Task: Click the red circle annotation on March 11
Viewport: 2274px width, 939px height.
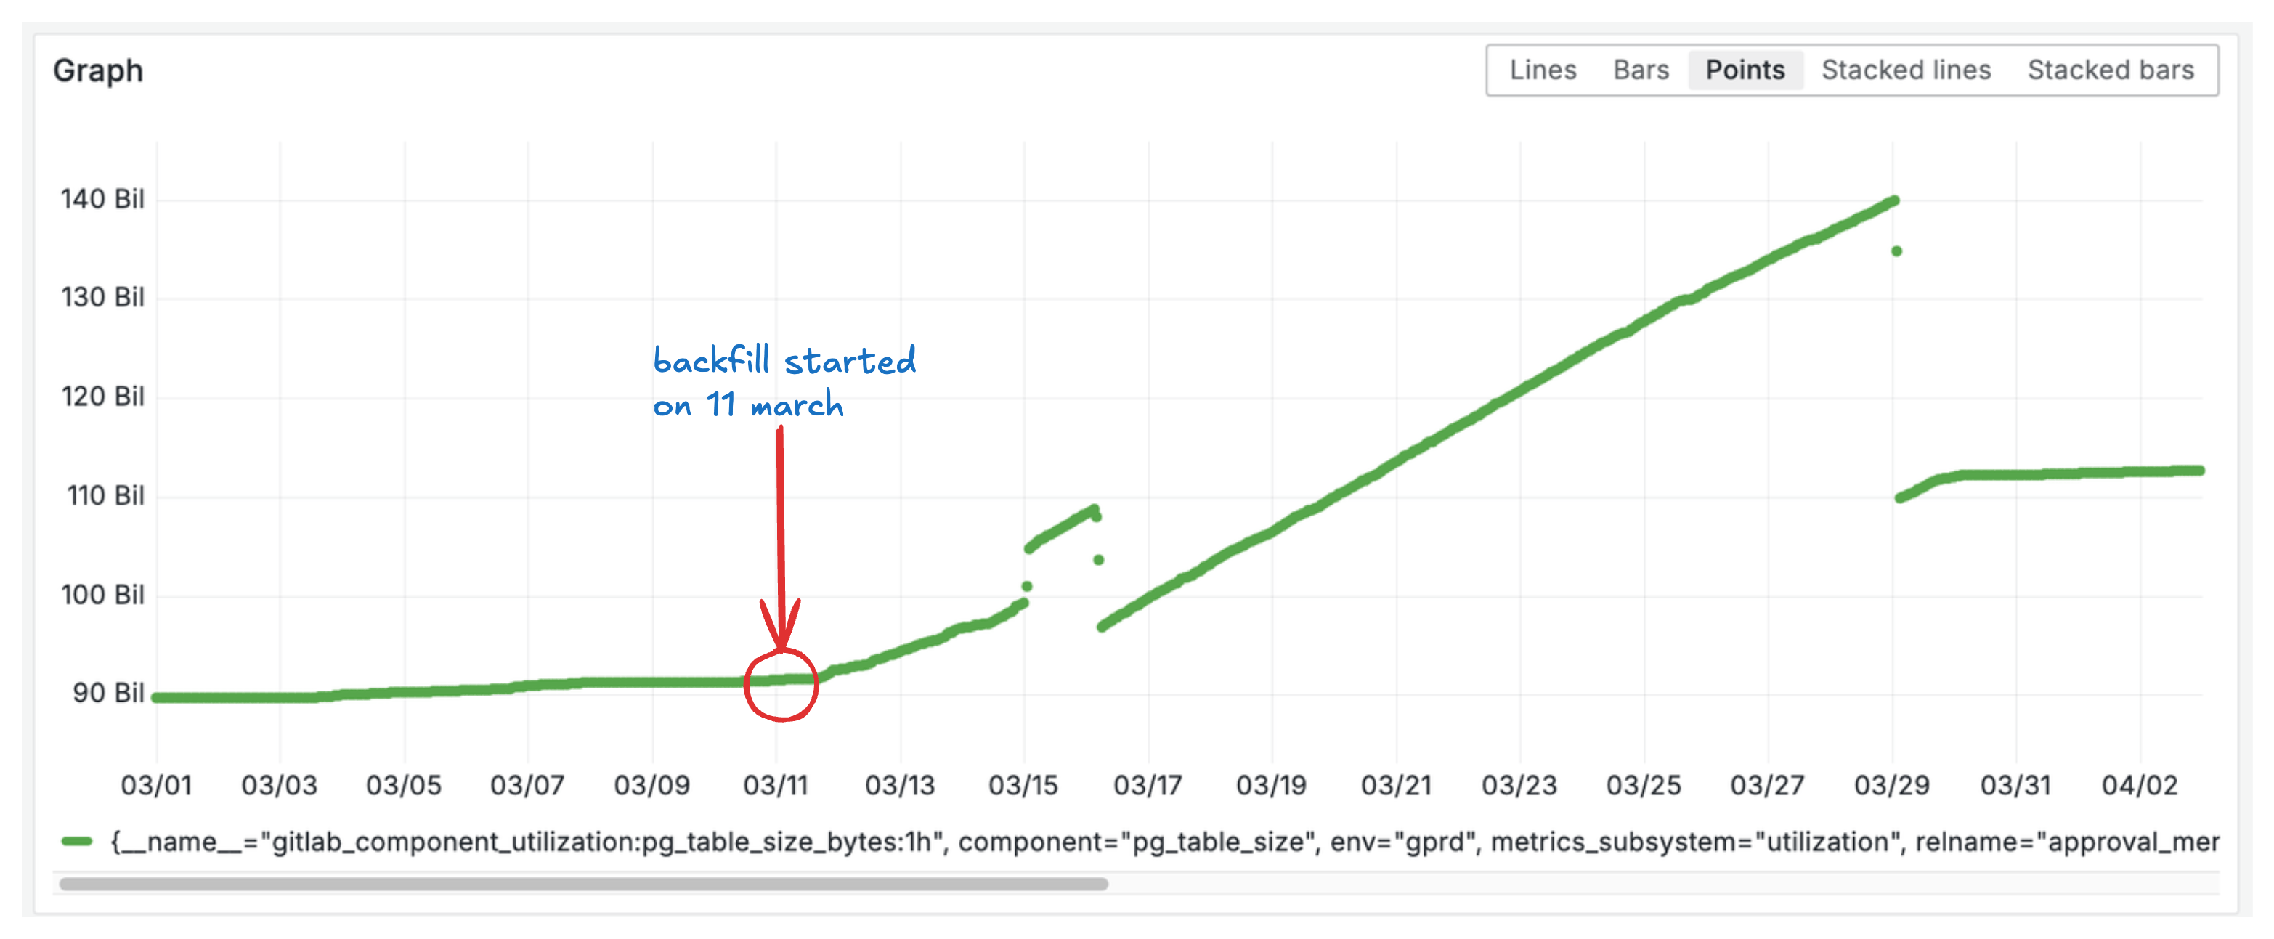Action: pos(781,686)
